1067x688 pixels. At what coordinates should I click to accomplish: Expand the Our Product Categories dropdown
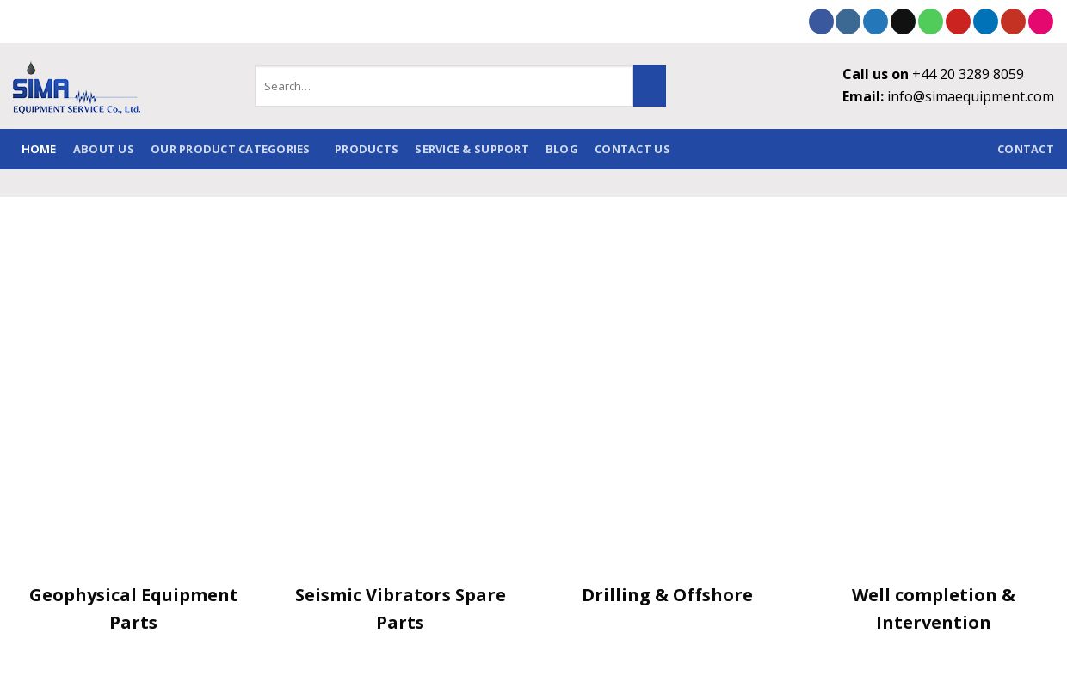230,149
